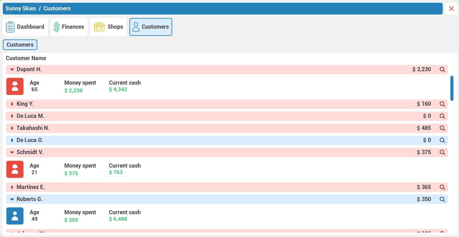Image resolution: width=459 pixels, height=237 pixels.
Task: Collapse the Dupont H. customer row
Action: [x=12, y=69]
